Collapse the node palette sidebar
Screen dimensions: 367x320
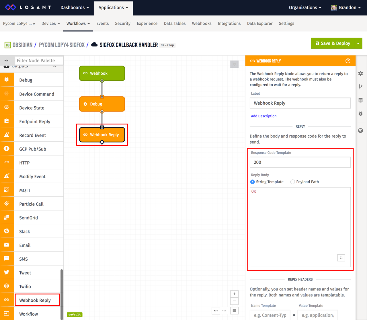[7, 61]
